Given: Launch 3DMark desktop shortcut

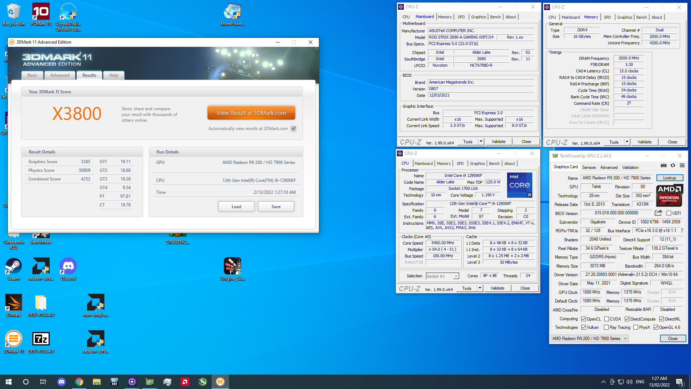Looking at the screenshot, I should pos(14,305).
